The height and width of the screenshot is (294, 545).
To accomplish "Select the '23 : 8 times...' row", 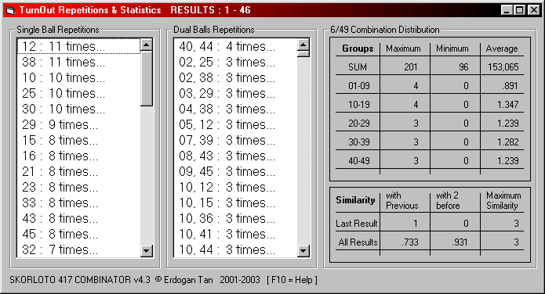I will (x=78, y=187).
